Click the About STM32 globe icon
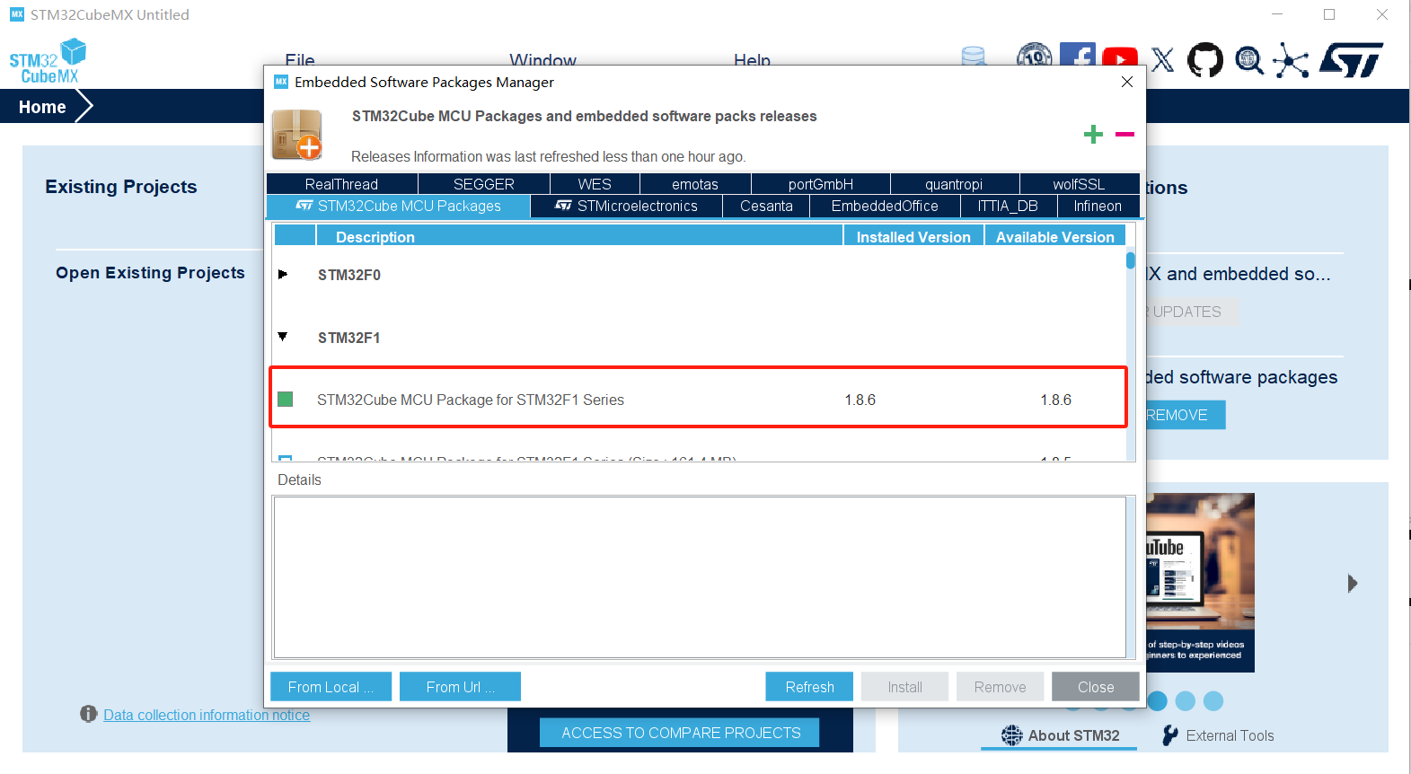 (x=1012, y=735)
